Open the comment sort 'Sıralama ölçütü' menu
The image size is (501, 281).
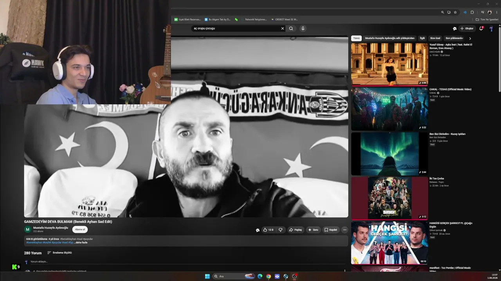[59, 253]
